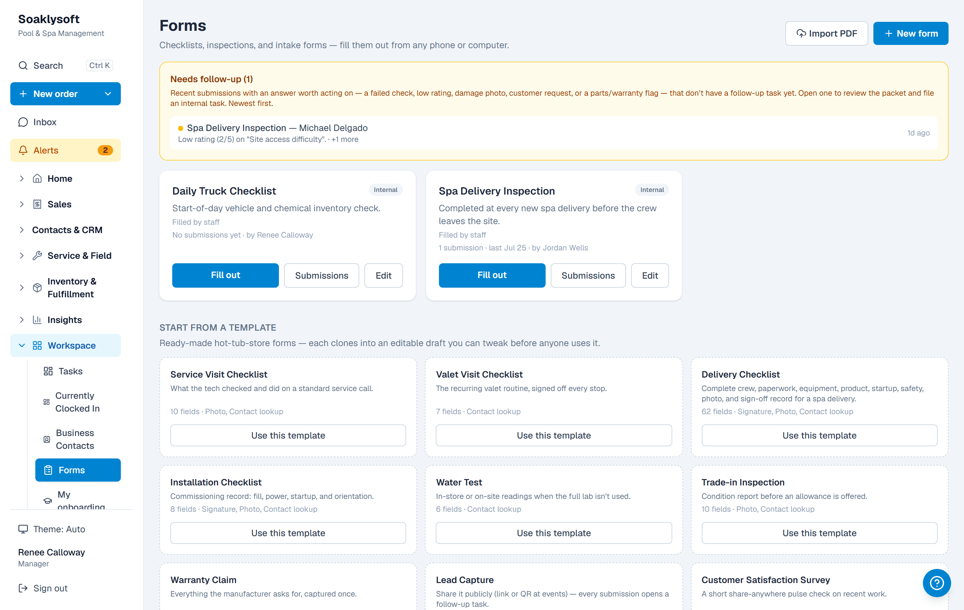Click the cloud upload icon in Import PDF
Screen dimensions: 964x610
pos(801,34)
